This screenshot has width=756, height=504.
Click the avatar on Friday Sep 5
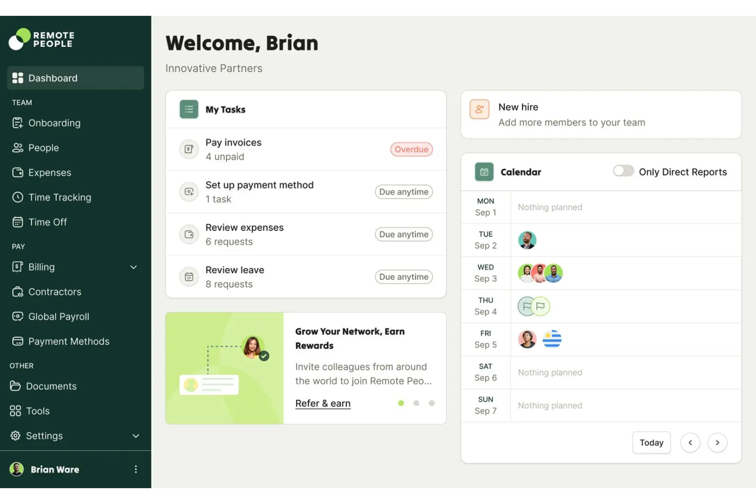click(x=527, y=339)
